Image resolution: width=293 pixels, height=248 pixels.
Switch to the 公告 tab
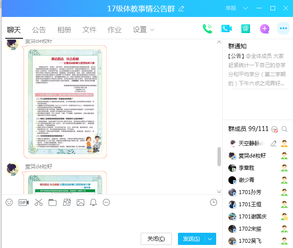39,30
